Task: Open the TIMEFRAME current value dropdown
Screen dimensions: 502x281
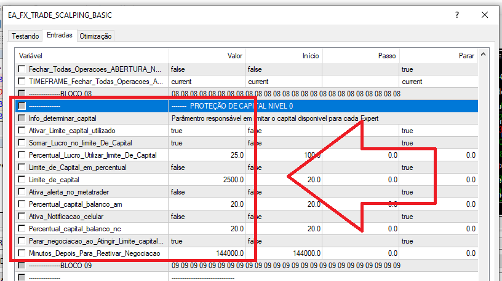Action: [x=207, y=82]
